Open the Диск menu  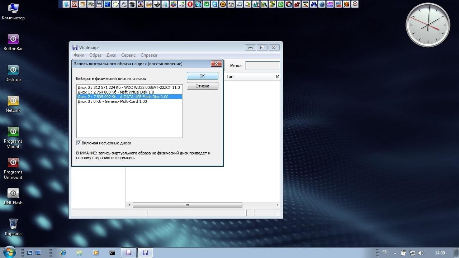(x=111, y=55)
